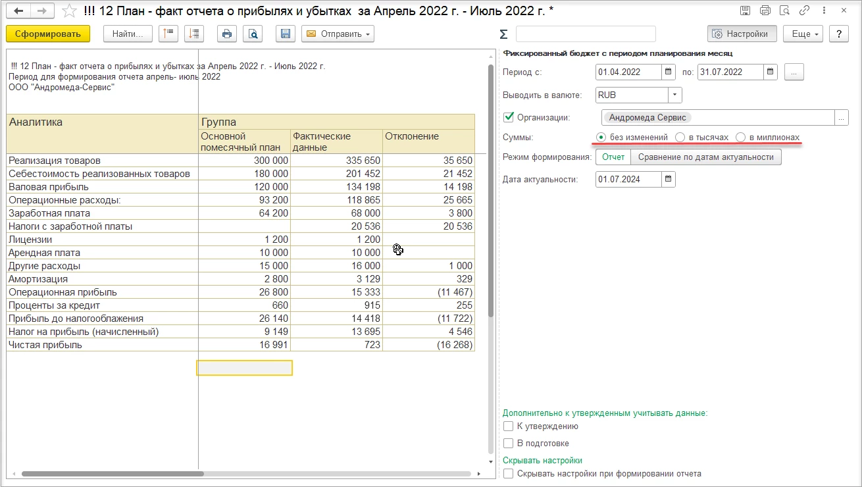This screenshot has width=862, height=487.
Task: Open the Отправить dropdown menu
Action: pos(338,34)
